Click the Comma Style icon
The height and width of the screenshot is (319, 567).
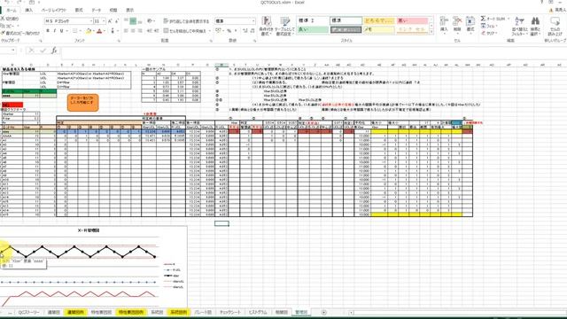click(x=236, y=31)
